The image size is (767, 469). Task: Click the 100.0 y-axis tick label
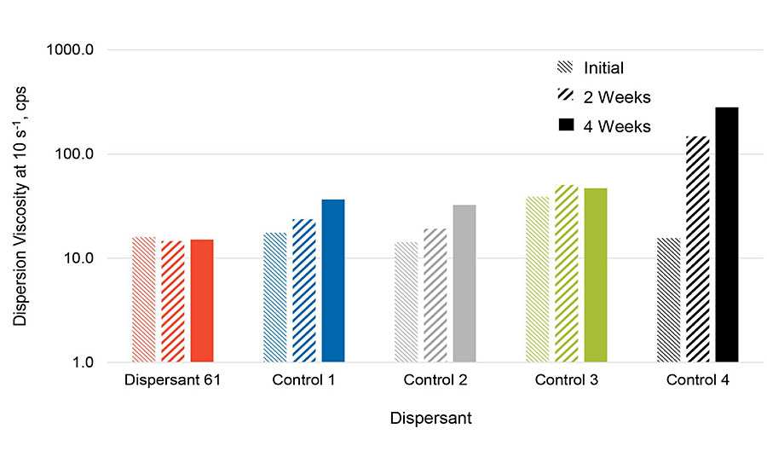[x=76, y=154]
